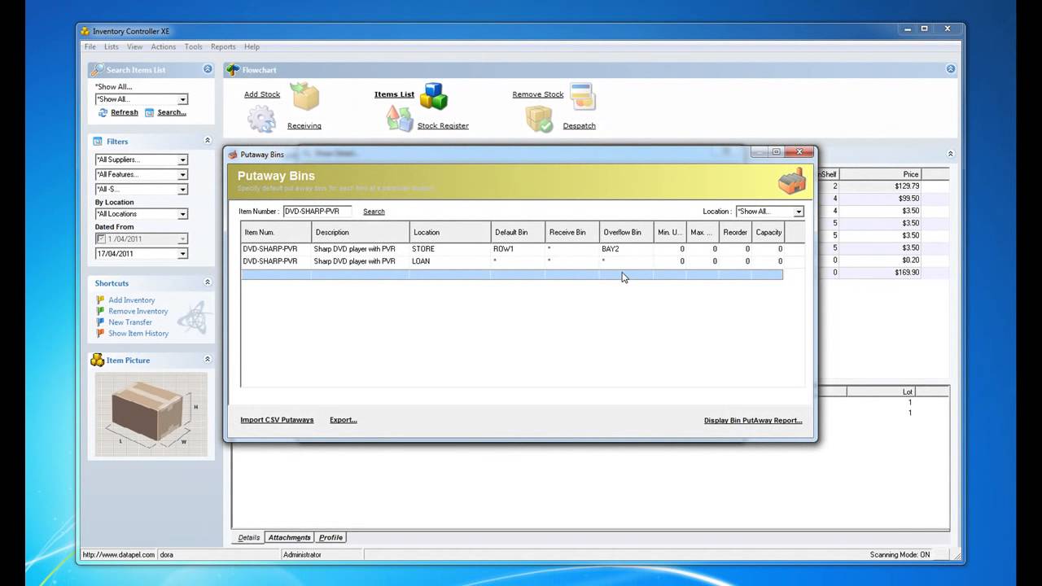Click the Search link in Putaway Bins
1042x586 pixels.
(x=374, y=212)
